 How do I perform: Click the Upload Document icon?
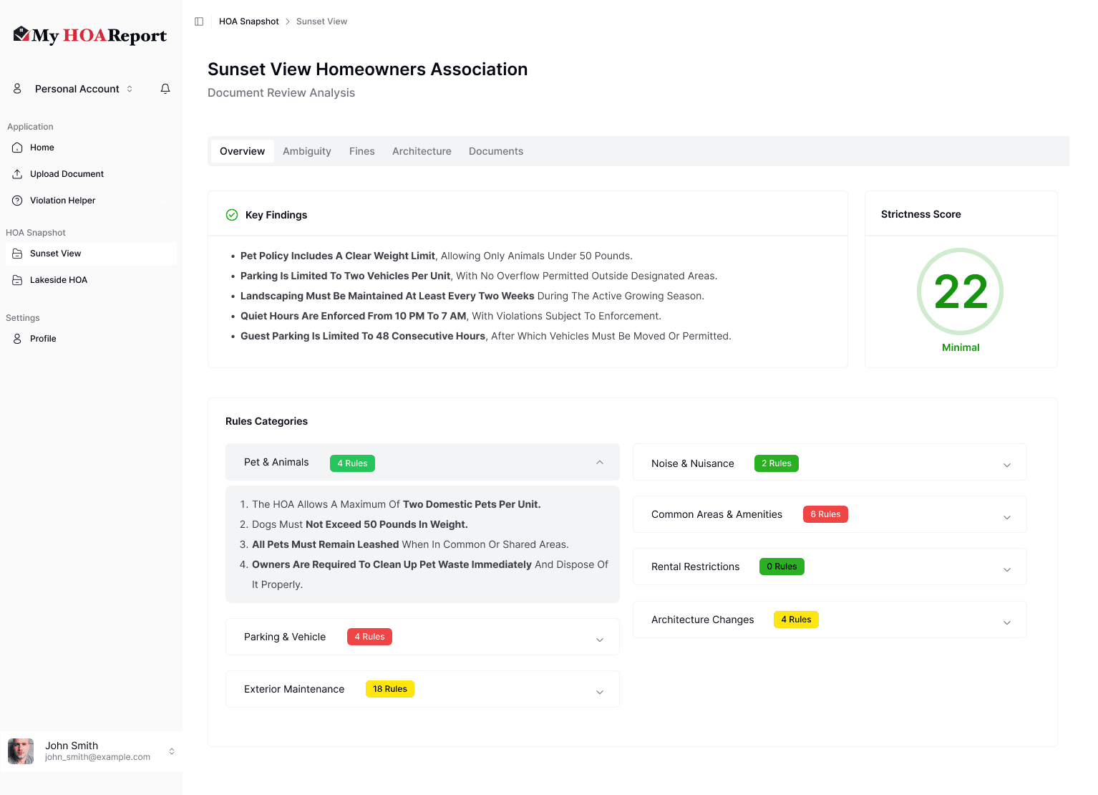point(17,174)
